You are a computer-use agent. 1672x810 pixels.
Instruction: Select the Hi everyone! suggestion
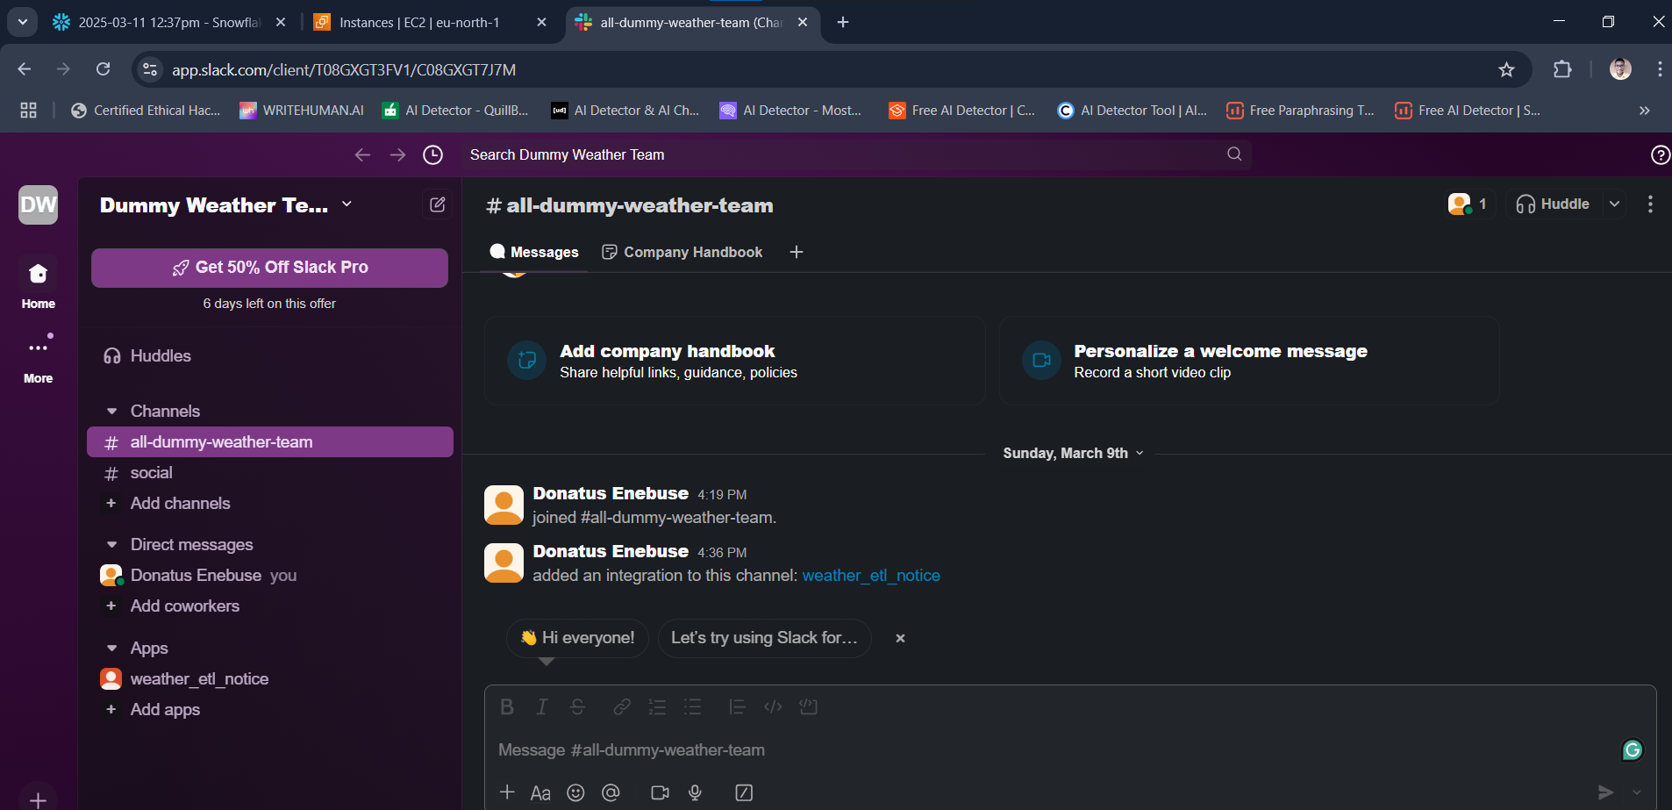coord(577,638)
